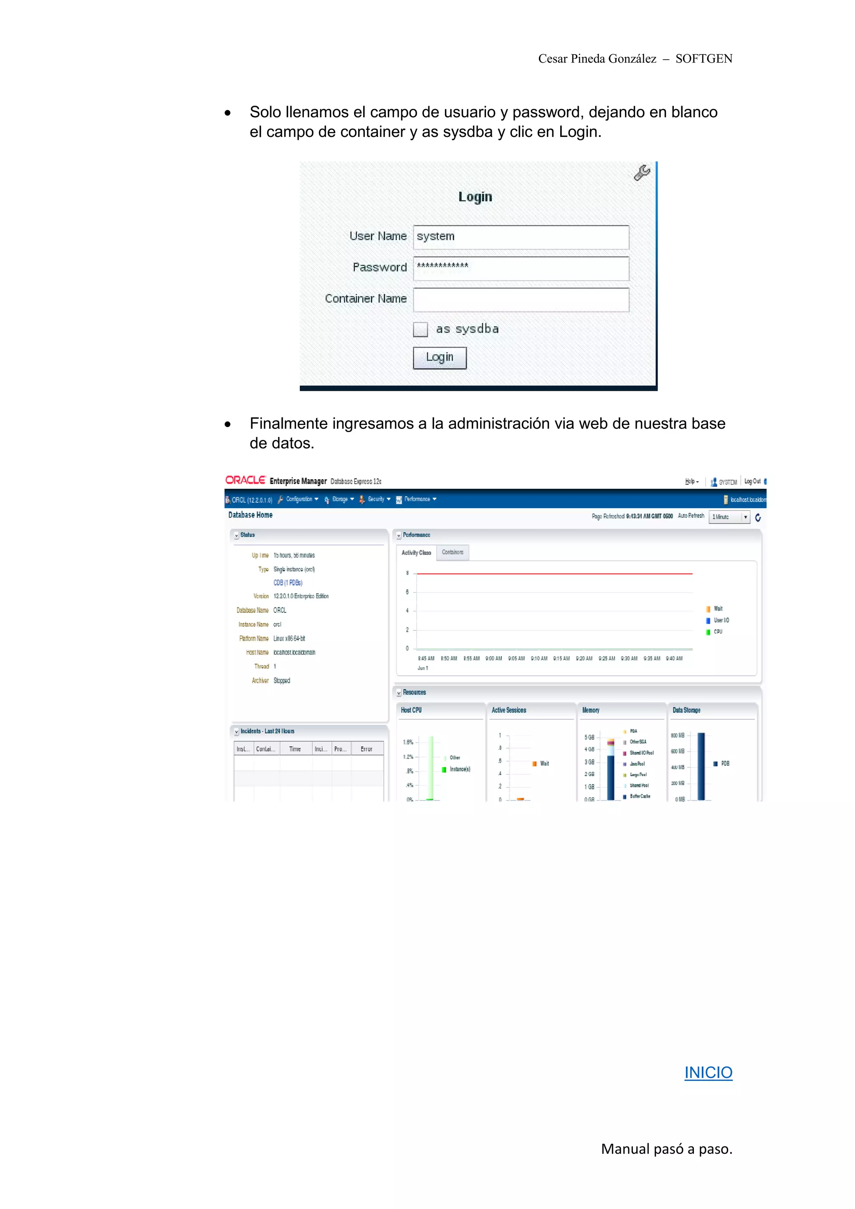Click the Storage icon in blue menu bar
Viewport: 855px width, 1209px height.
(x=327, y=499)
